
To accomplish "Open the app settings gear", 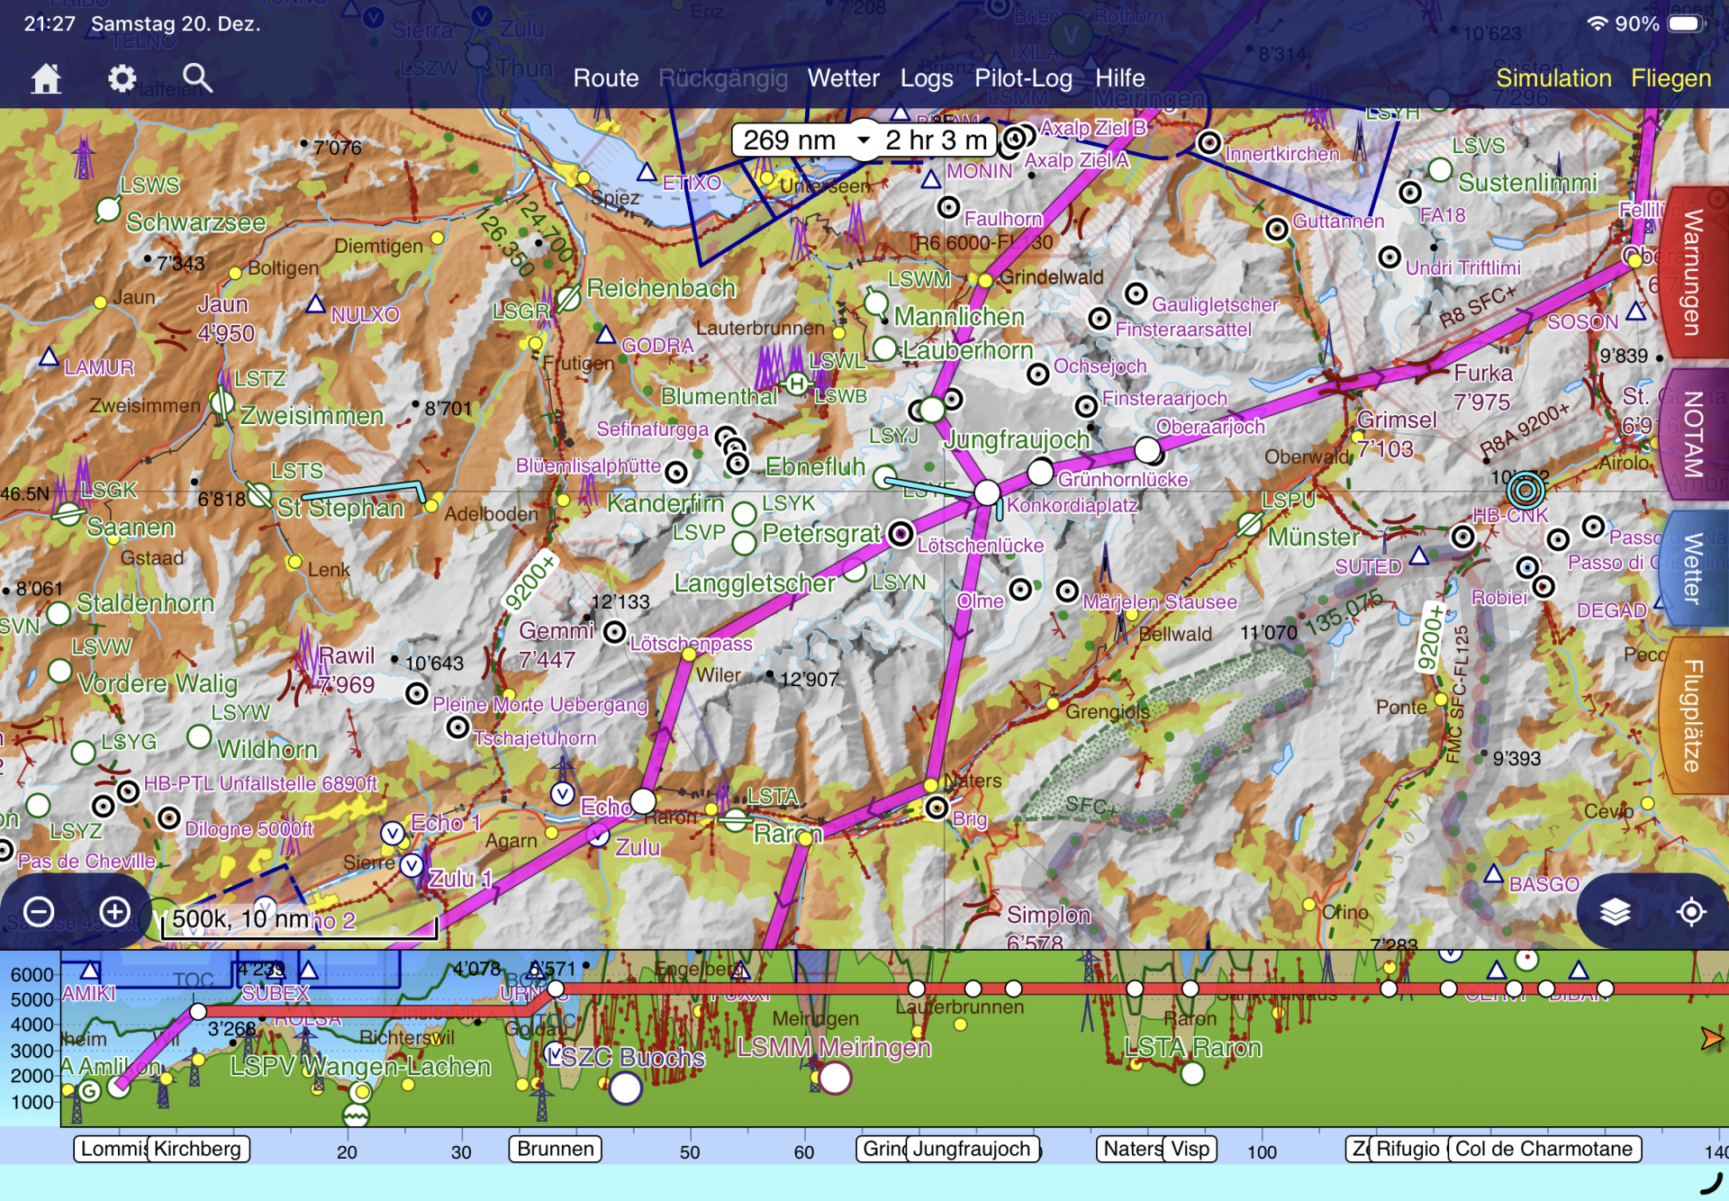I will tap(122, 78).
